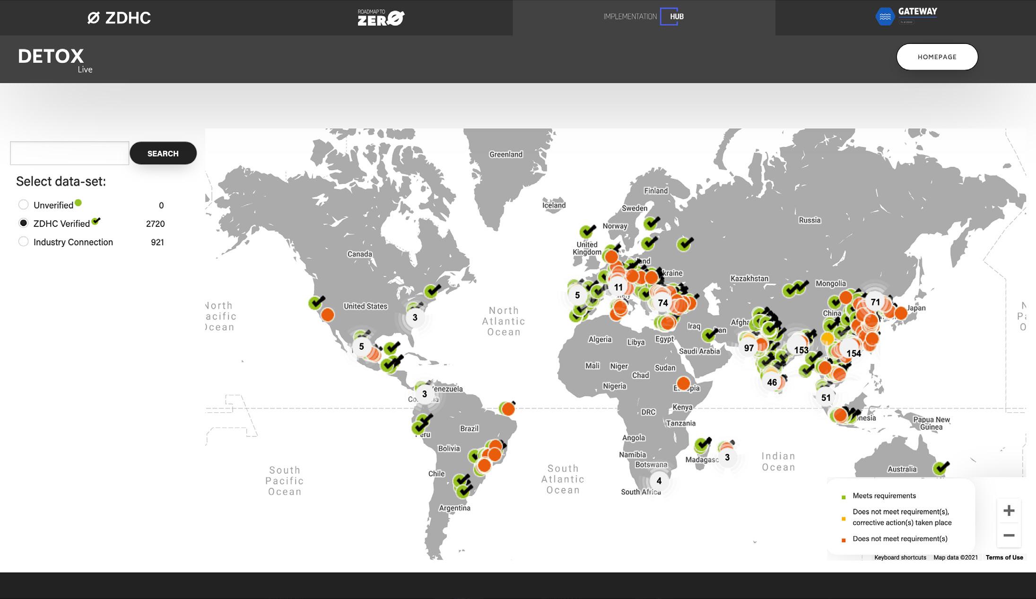The height and width of the screenshot is (599, 1036).
Task: Select the Unverified data-set radio button
Action: pos(23,205)
